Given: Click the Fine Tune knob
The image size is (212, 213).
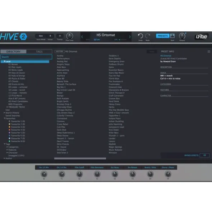Looking at the screenshot, I should coord(69,36).
